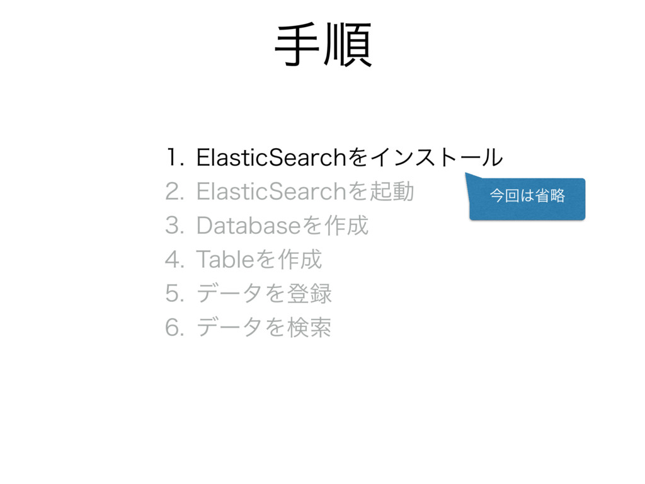Click the 検索 characters in step 6
Image resolution: width=645 pixels, height=484 pixels.
(x=309, y=328)
